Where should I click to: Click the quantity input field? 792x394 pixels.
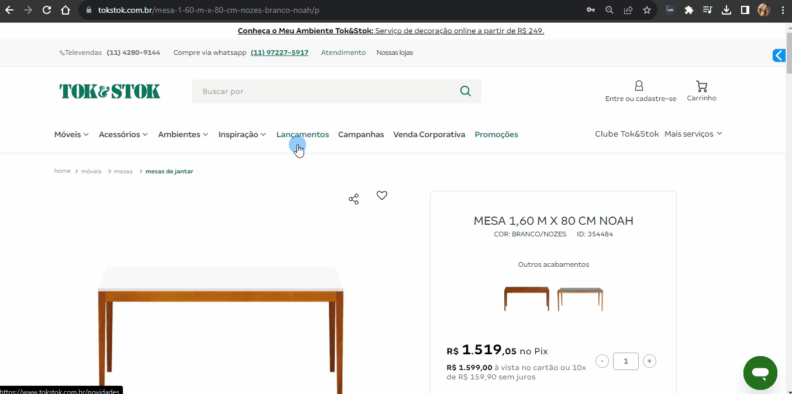coord(626,361)
